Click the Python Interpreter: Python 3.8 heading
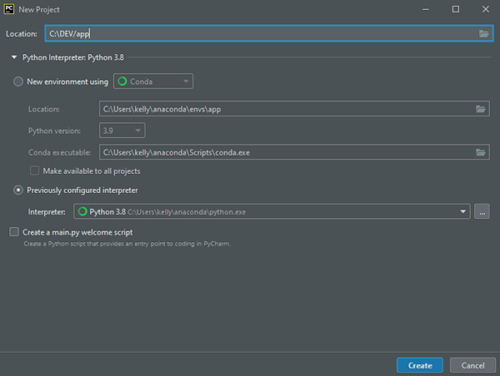500x376 pixels. 73,57
